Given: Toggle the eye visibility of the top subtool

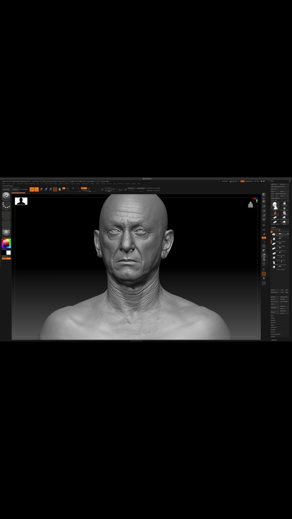Looking at the screenshot, I should (x=288, y=234).
